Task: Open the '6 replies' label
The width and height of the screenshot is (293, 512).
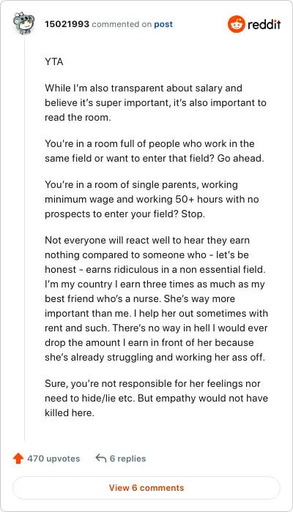Action: coord(128,459)
